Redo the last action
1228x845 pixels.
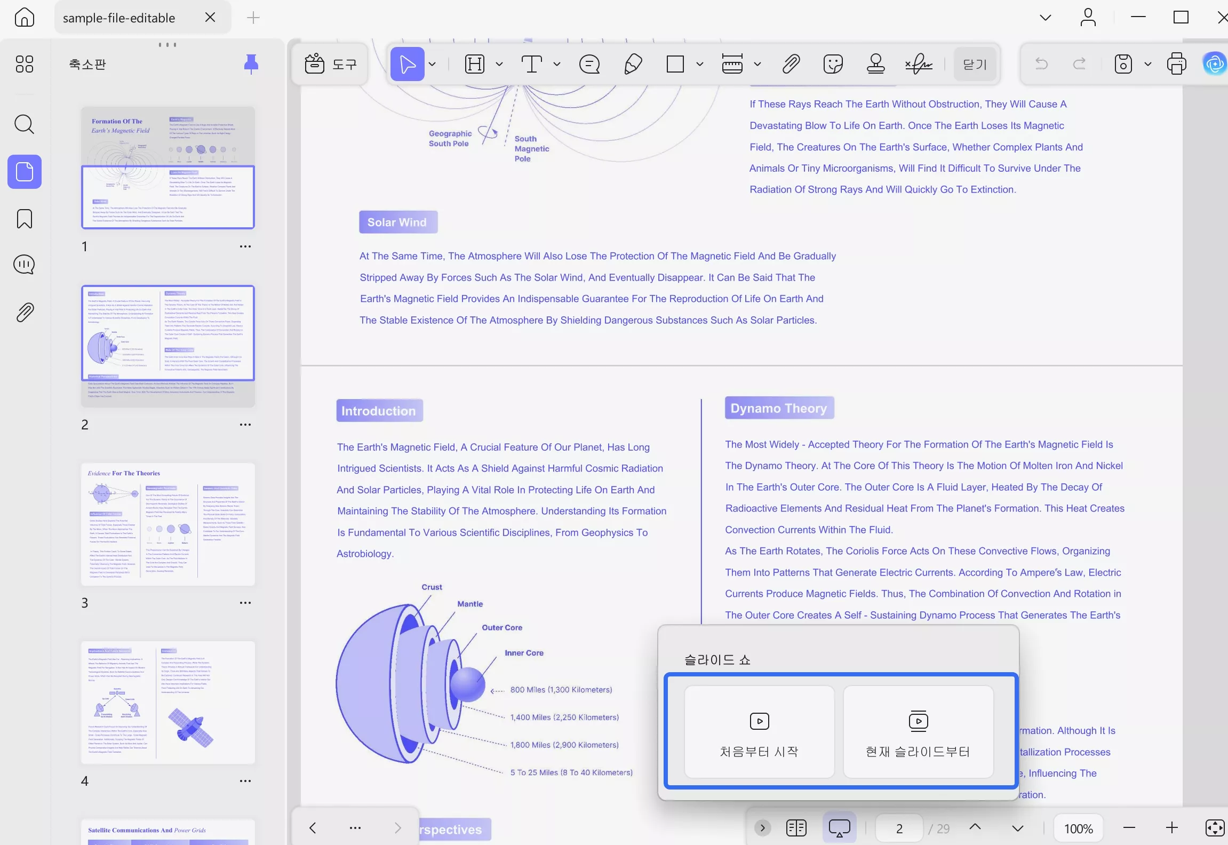coord(1080,64)
